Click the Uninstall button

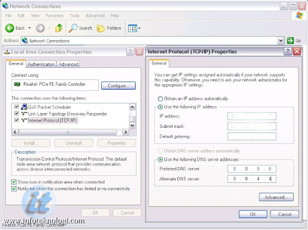click(x=74, y=143)
